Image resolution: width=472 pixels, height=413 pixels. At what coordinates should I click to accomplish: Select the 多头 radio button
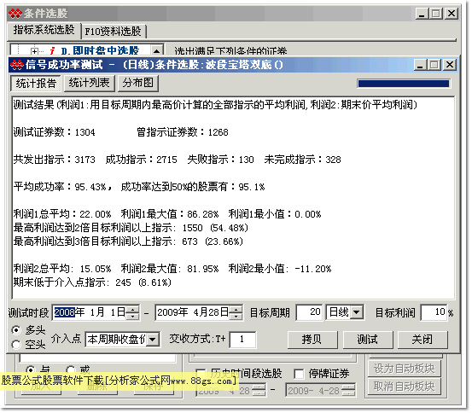pyautogui.click(x=16, y=330)
